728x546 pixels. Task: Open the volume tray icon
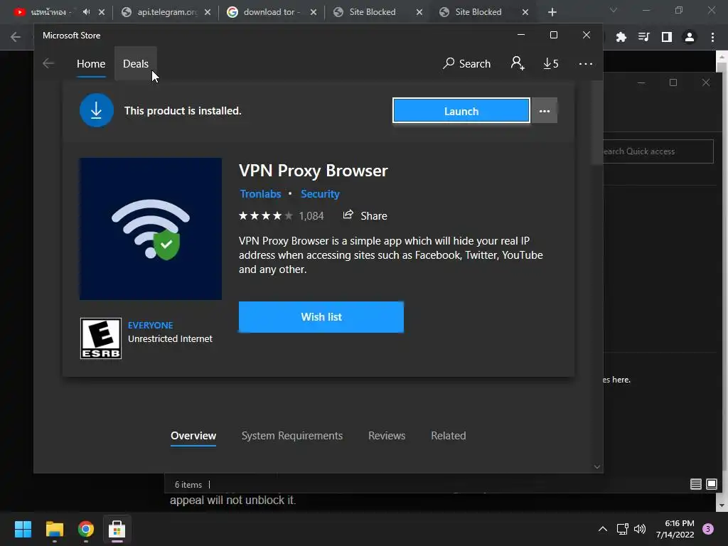point(640,529)
